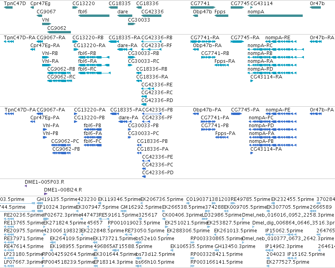Select insertion DME1-005P03.R
The width and height of the screenshot is (335, 268).
click(44, 182)
